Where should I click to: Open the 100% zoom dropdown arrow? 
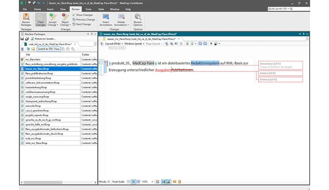pyautogui.click(x=152, y=182)
